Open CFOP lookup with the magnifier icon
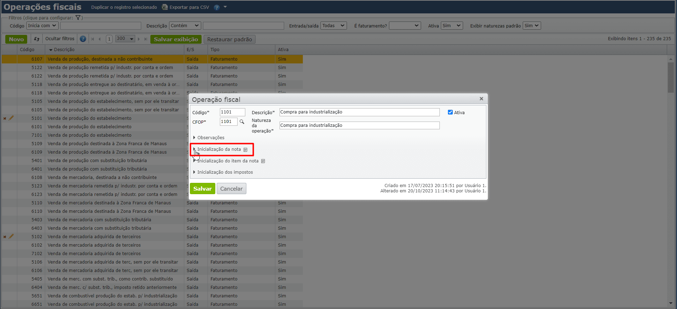677x309 pixels. (x=242, y=122)
